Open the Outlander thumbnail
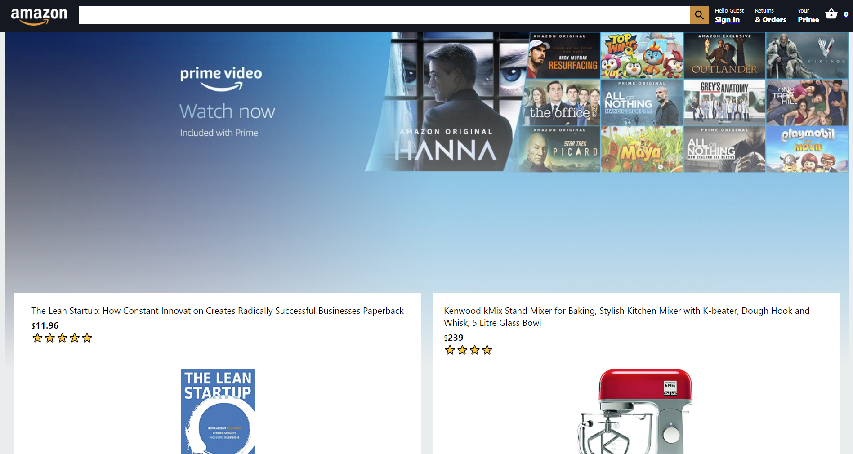 point(724,55)
